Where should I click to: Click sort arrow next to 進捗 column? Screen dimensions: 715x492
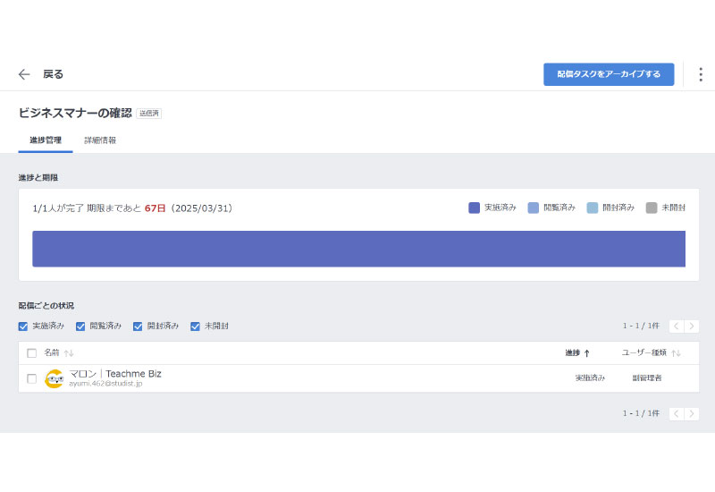587,353
